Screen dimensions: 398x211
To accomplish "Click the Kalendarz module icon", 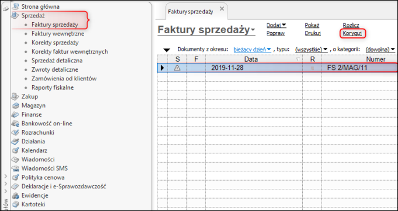I will click(x=16, y=150).
